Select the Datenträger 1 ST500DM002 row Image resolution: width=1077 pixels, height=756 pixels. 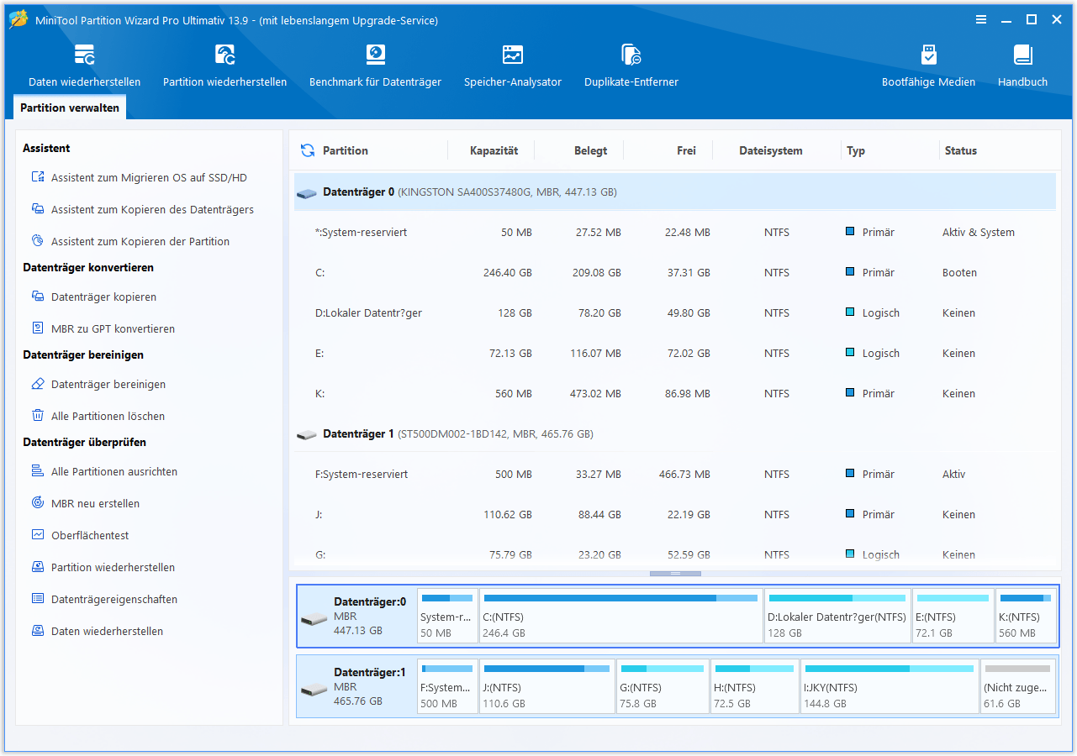click(675, 433)
